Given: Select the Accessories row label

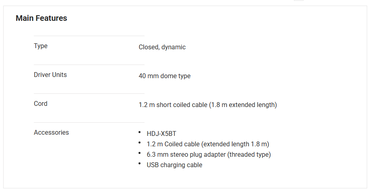Looking at the screenshot, I should [x=51, y=133].
